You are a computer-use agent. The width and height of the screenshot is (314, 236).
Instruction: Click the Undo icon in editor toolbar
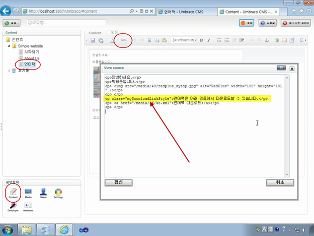tap(134, 40)
